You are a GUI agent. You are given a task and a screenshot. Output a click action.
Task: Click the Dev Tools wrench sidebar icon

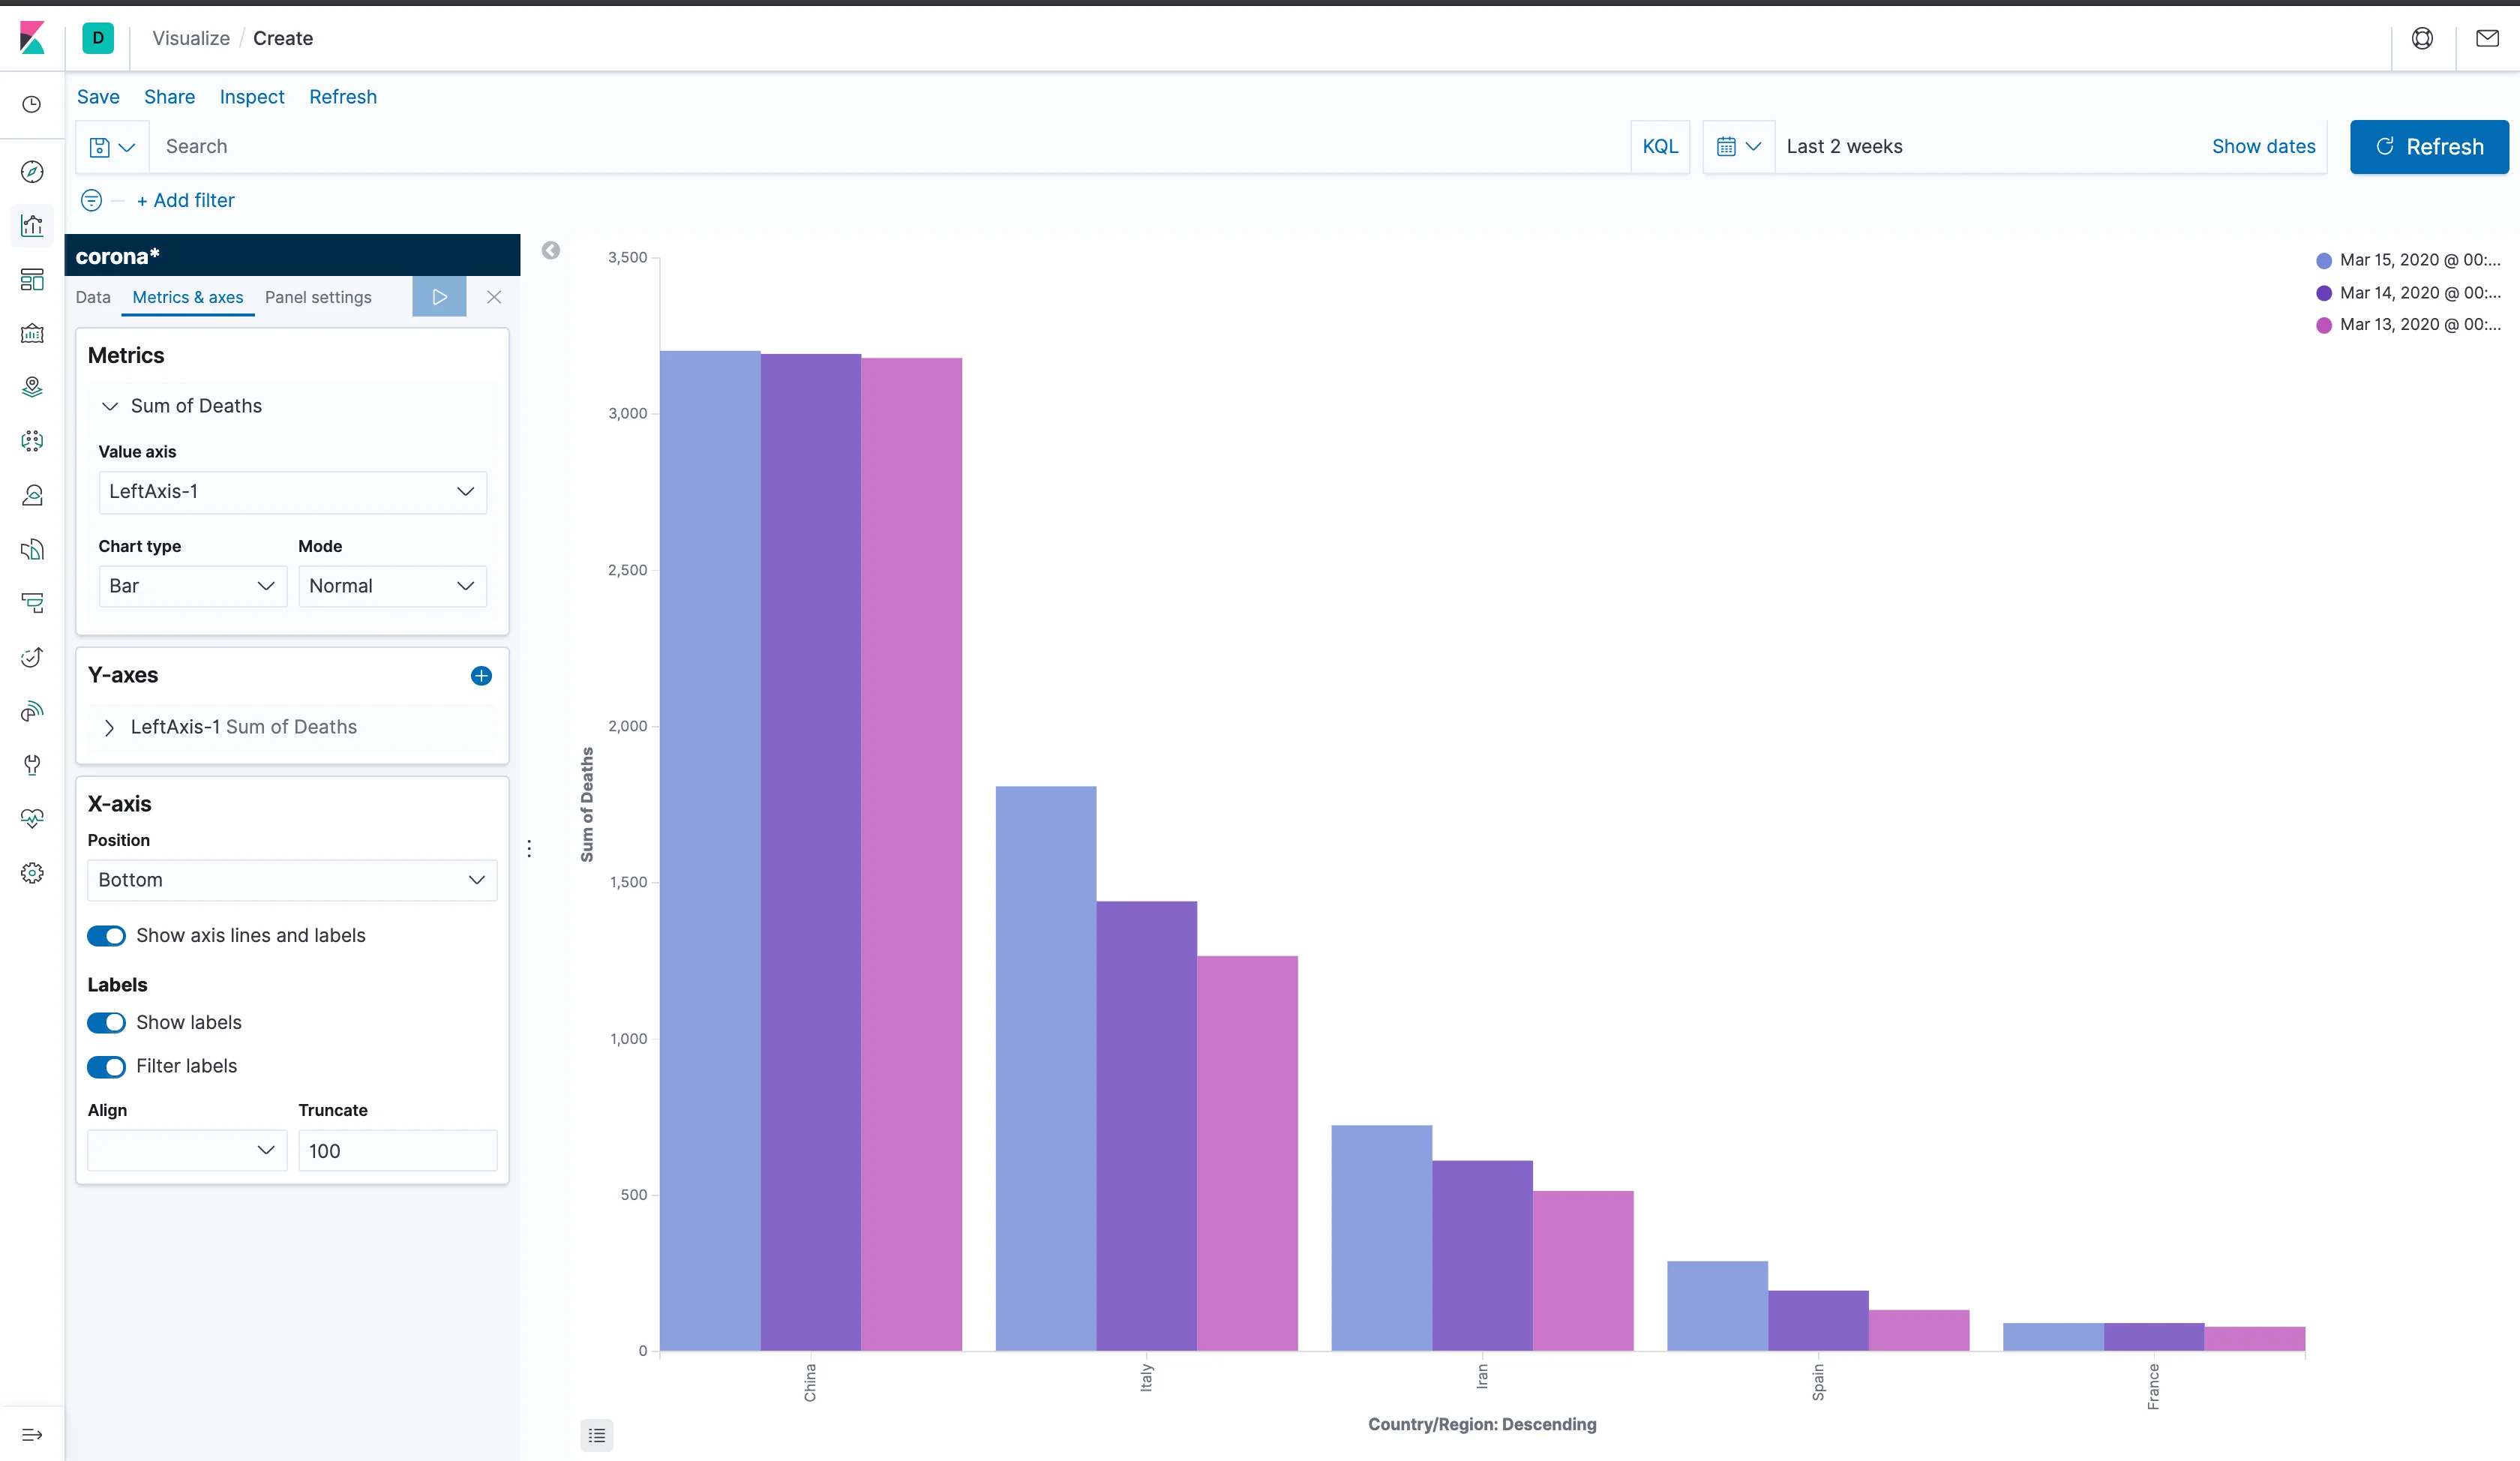pyautogui.click(x=32, y=765)
